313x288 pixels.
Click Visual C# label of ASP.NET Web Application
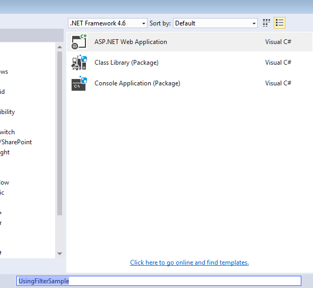click(278, 42)
